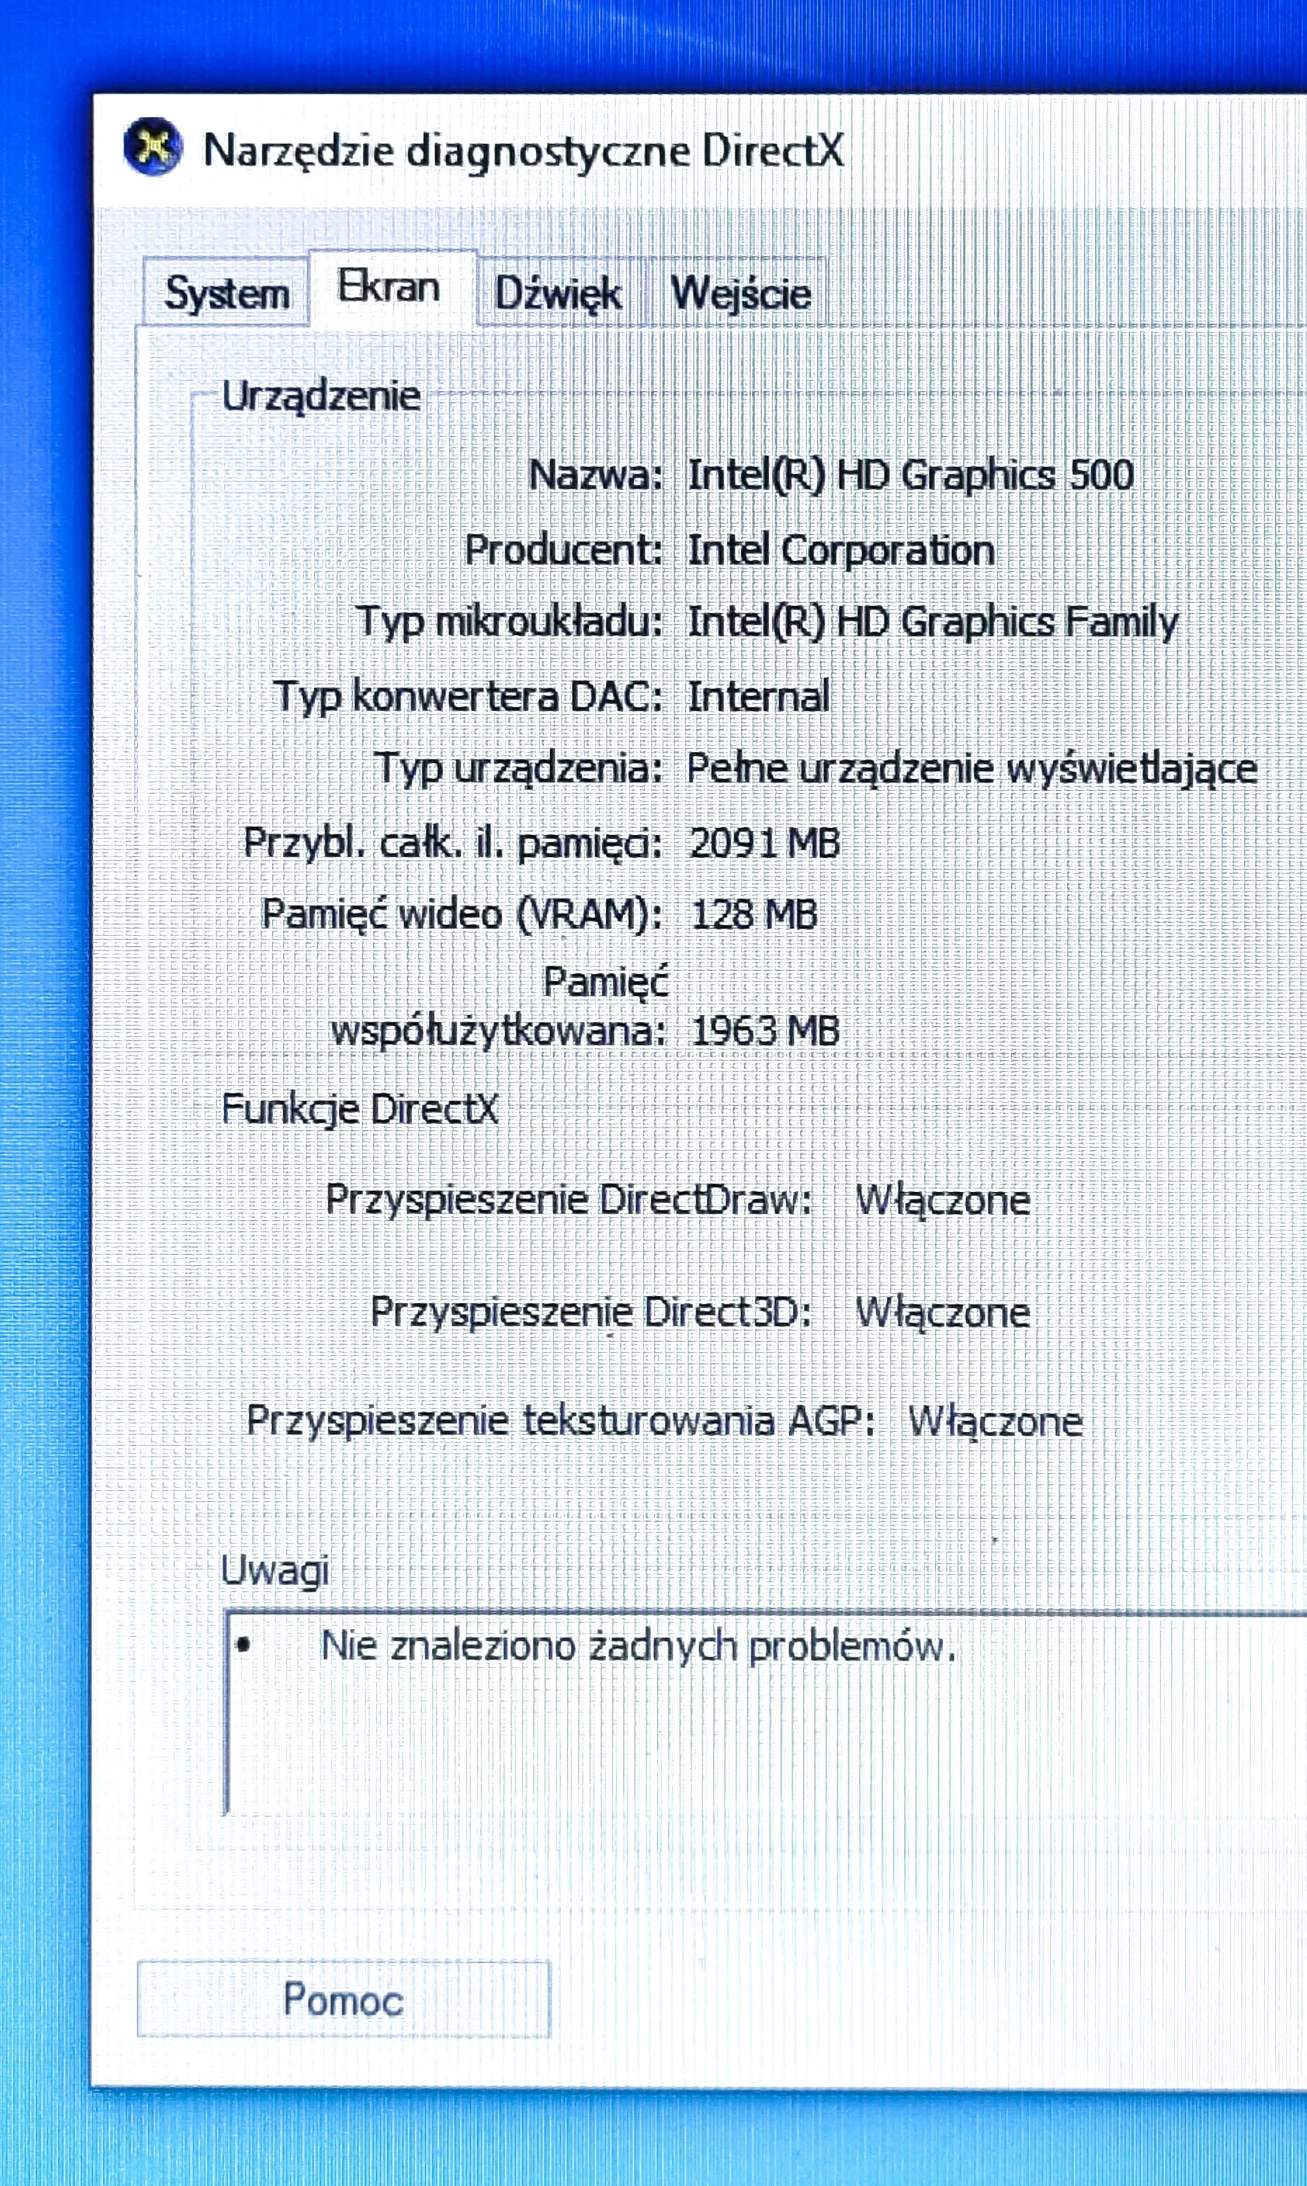The height and width of the screenshot is (2186, 1307).
Task: Click the Funkcje DirectX heading
Action: [x=360, y=1109]
